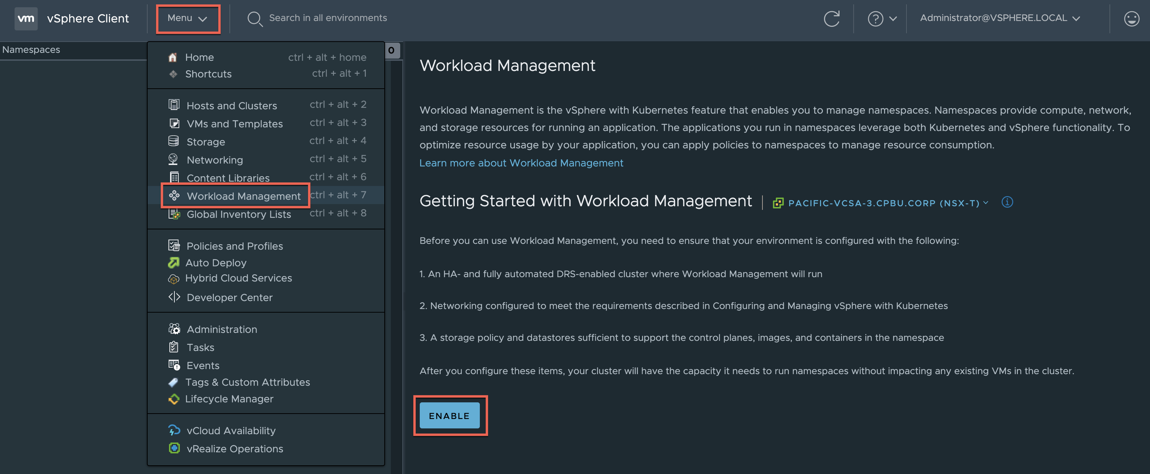Click the refresh icon in top bar
This screenshot has width=1150, height=474.
tap(831, 18)
